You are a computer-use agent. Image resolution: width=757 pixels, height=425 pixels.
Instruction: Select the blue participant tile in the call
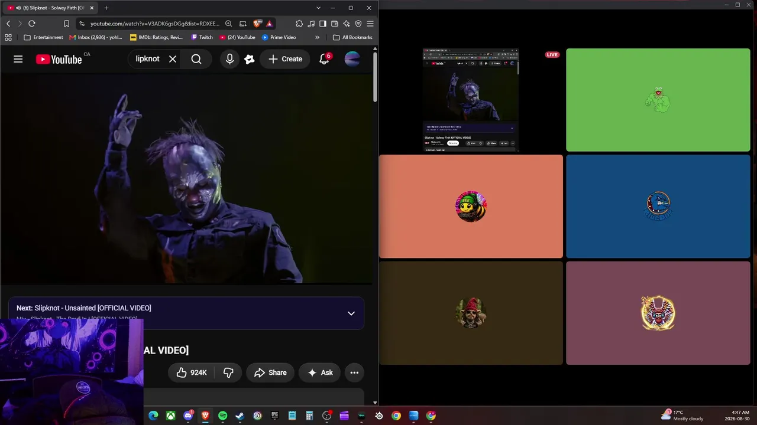pos(658,207)
